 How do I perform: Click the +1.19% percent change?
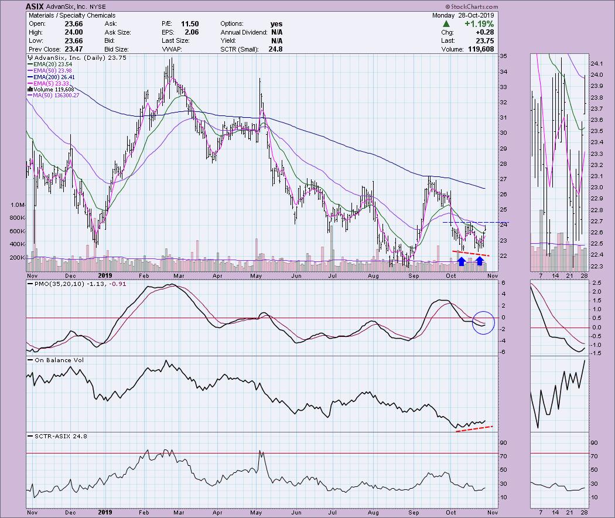tap(479, 24)
